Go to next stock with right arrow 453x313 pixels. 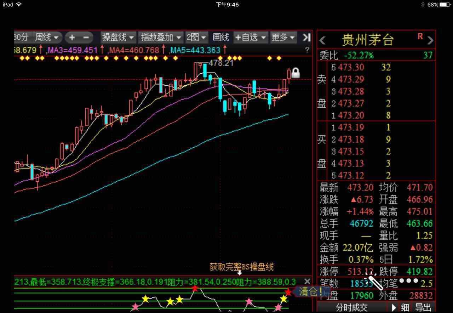(x=430, y=40)
